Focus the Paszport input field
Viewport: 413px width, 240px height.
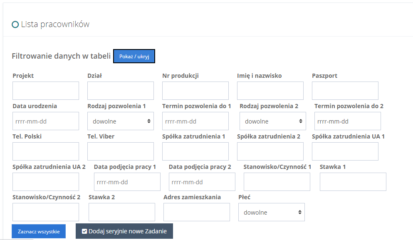[345, 91]
